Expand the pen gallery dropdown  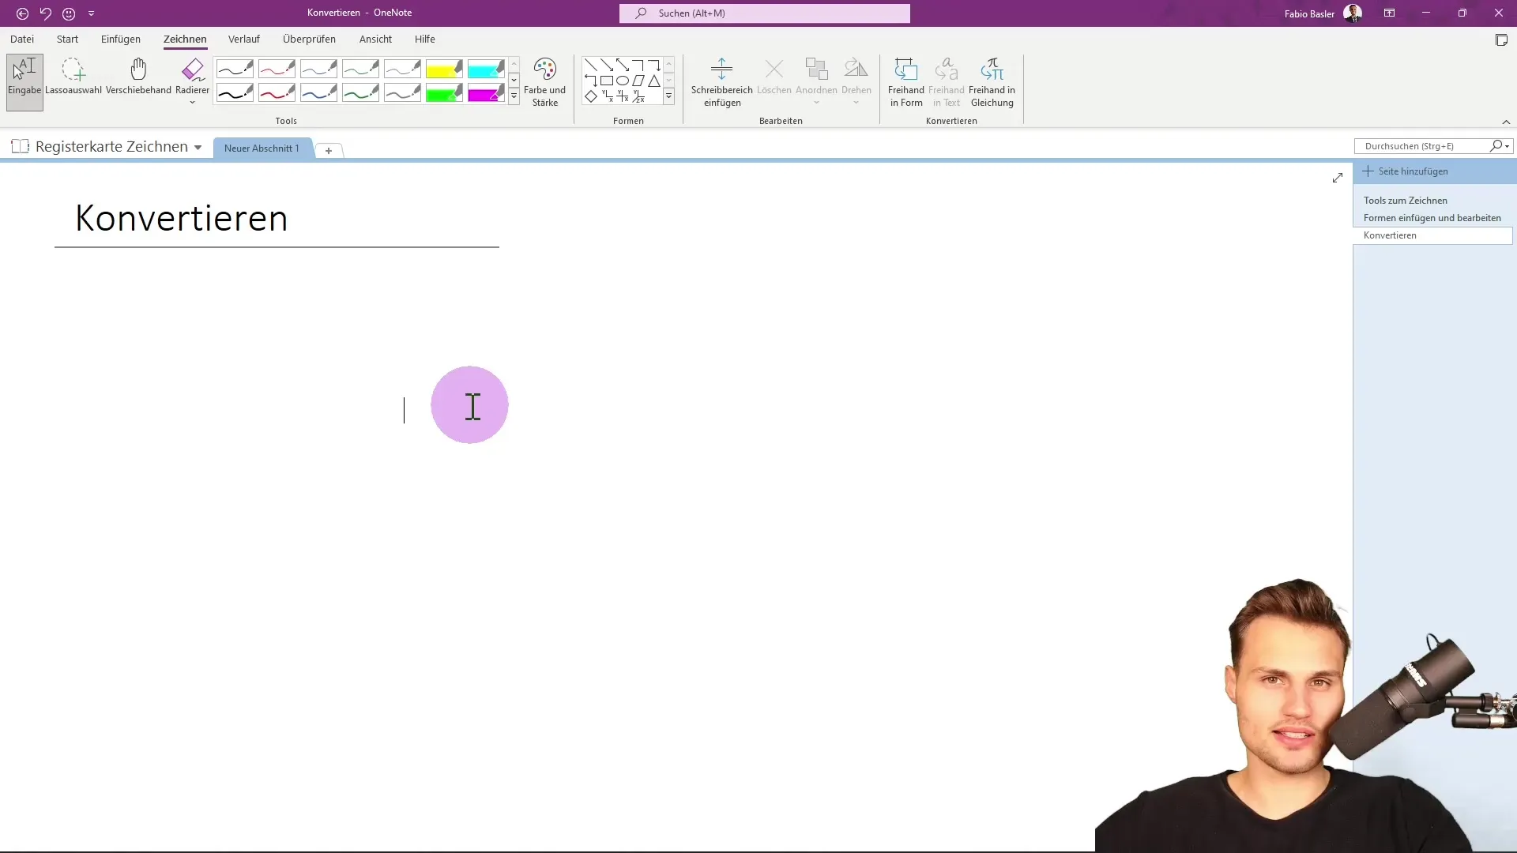514,96
